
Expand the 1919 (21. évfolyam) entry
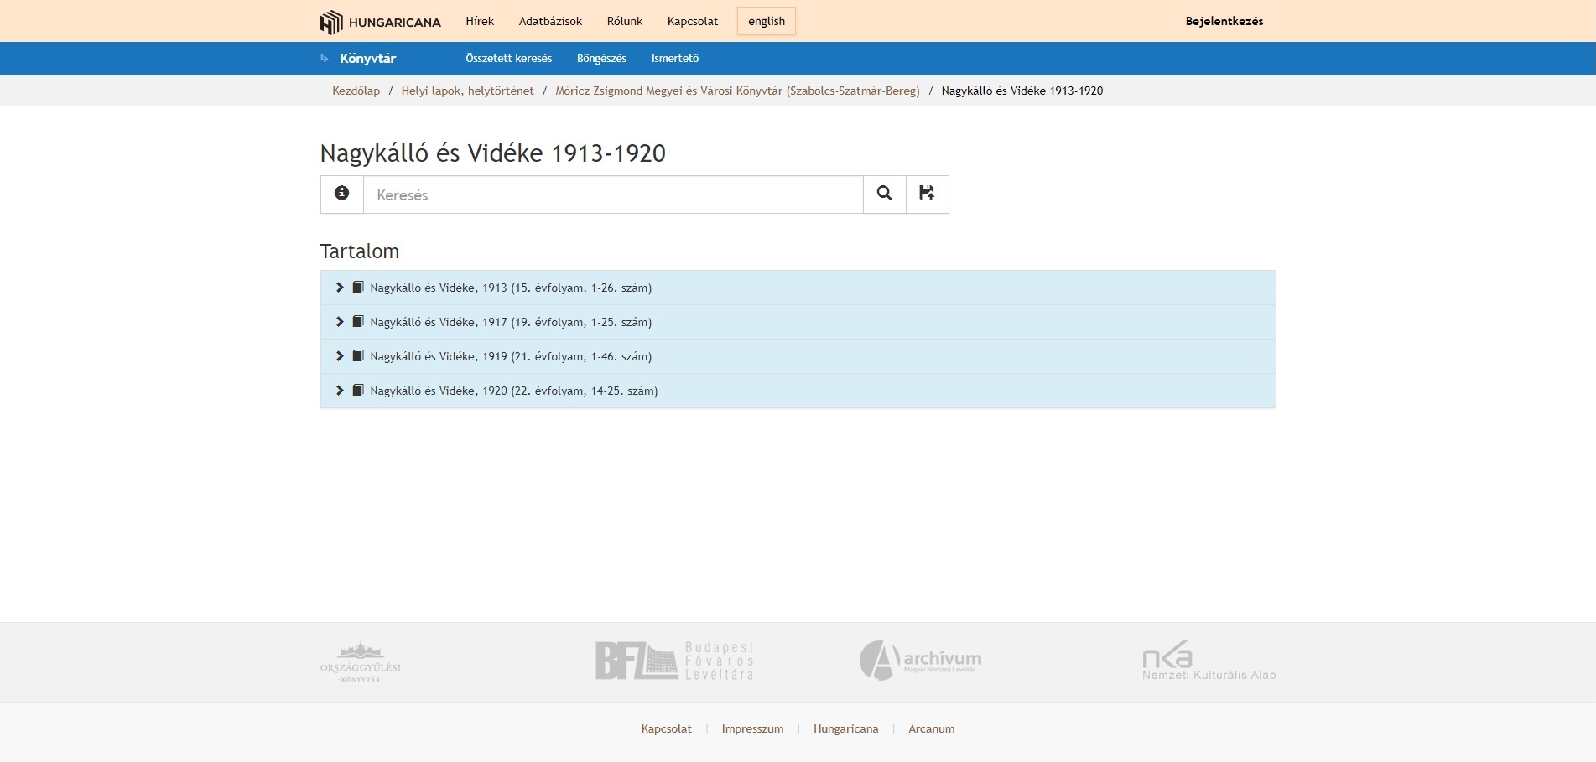tap(340, 356)
